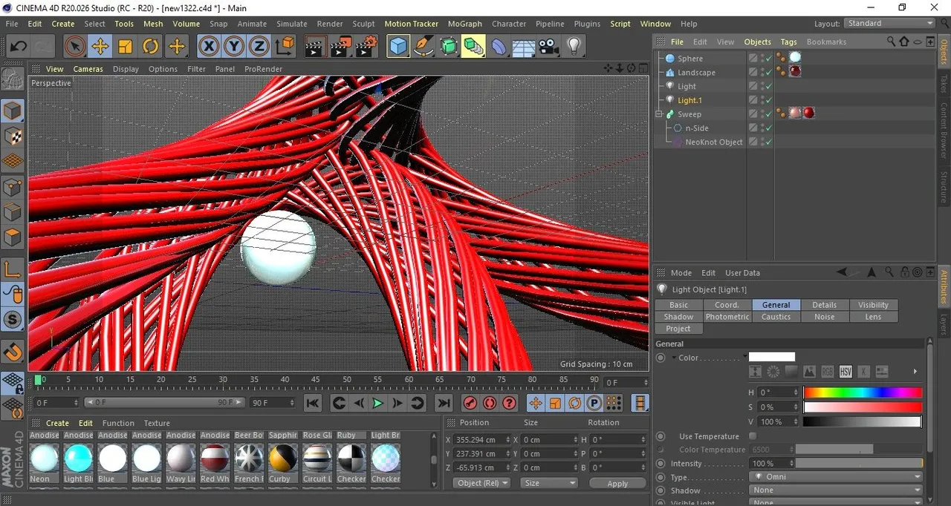This screenshot has width=951, height=506.
Task: Select the Live Selection tool
Action: 74,47
